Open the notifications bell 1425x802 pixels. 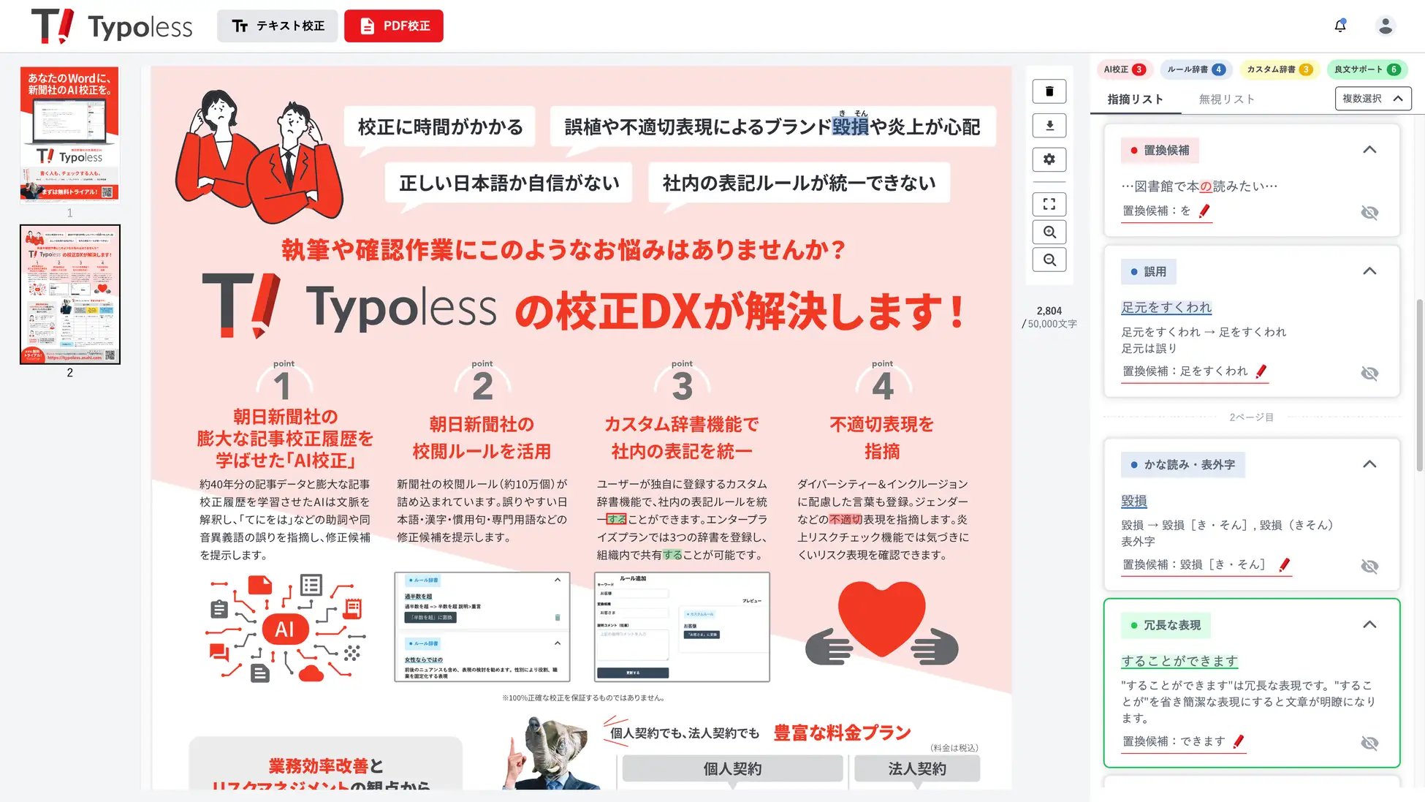click(x=1340, y=26)
